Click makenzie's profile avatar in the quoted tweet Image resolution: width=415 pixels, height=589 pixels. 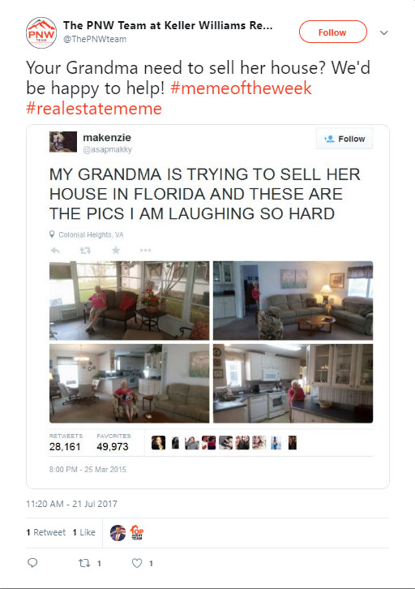[63, 142]
